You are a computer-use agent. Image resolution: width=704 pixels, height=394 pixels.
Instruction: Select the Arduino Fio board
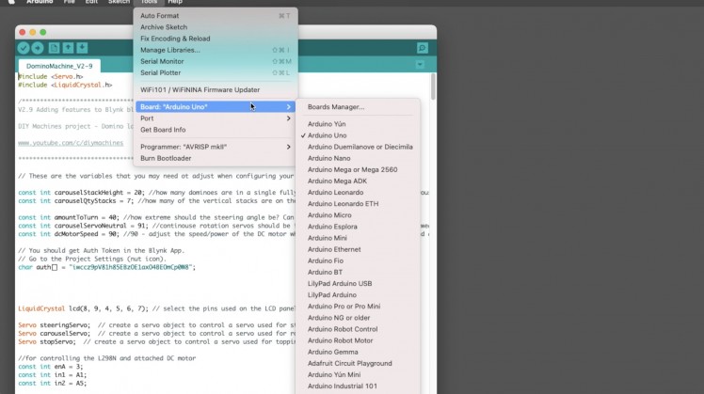358,260
